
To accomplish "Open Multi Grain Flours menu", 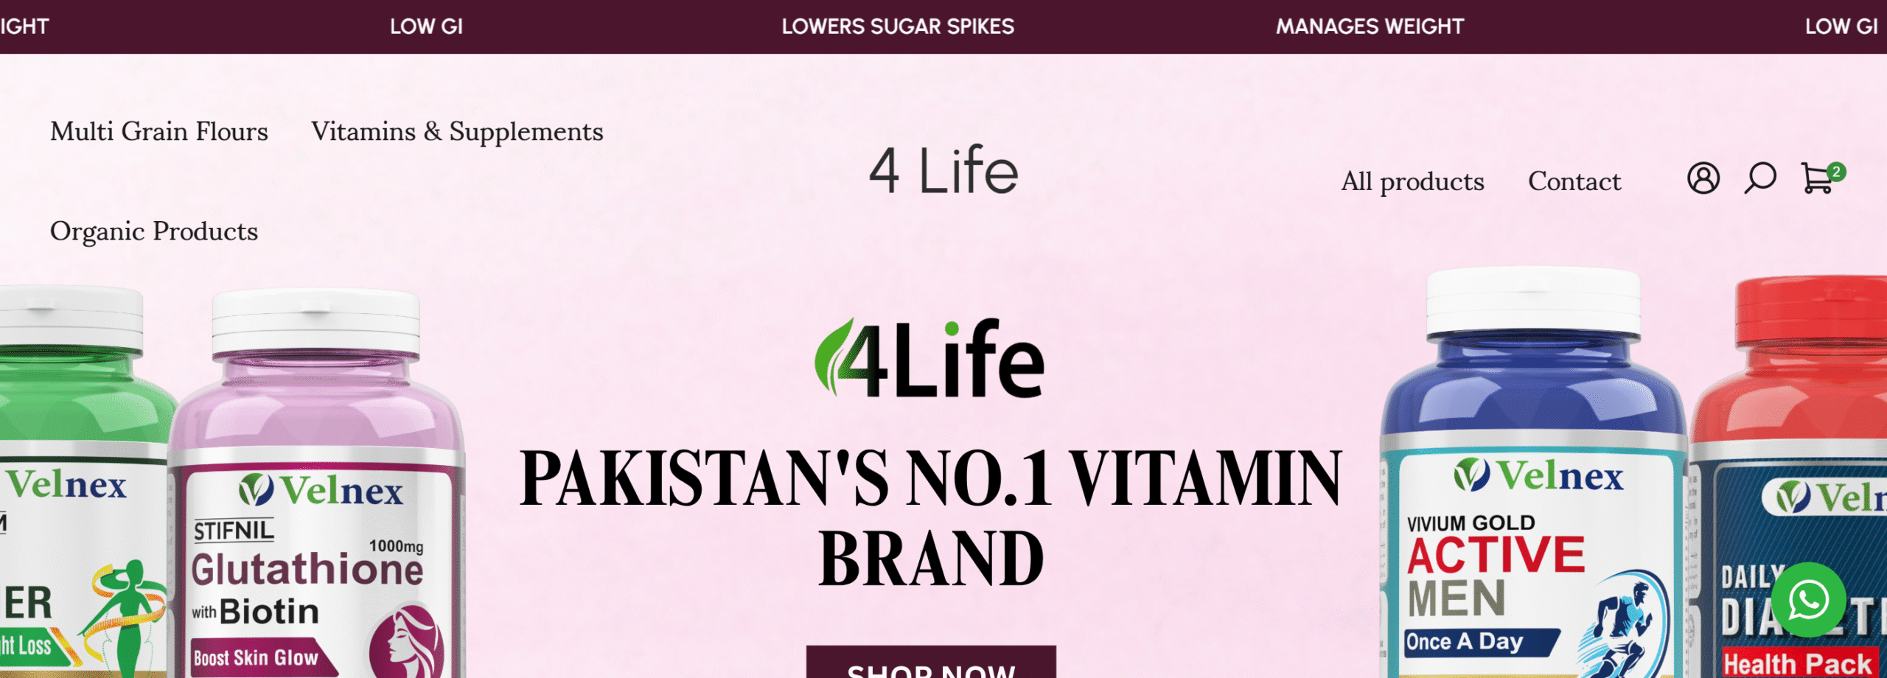I will [159, 131].
